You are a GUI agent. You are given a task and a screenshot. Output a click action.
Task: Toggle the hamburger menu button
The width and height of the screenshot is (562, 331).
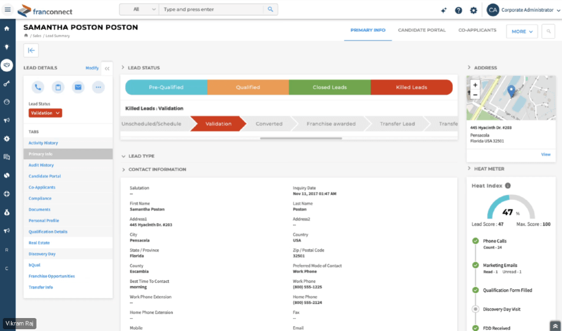(8, 9)
